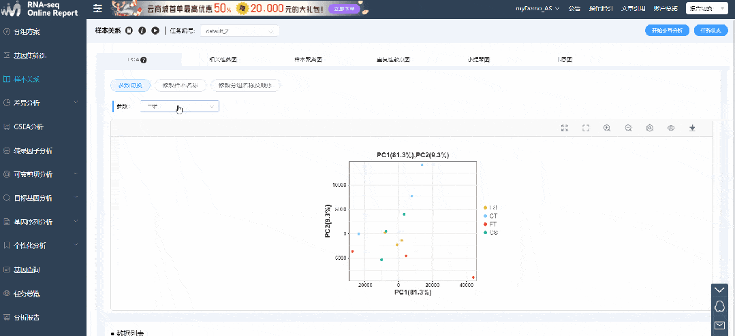Open the 操作指引 link in header
Image resolution: width=735 pixels, height=336 pixels.
pyautogui.click(x=601, y=8)
